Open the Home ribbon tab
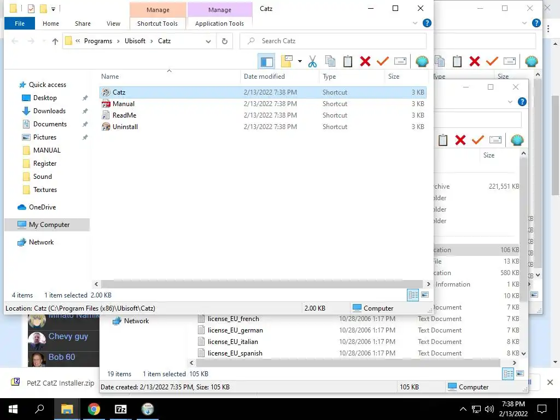The width and height of the screenshot is (560, 420). pyautogui.click(x=51, y=24)
